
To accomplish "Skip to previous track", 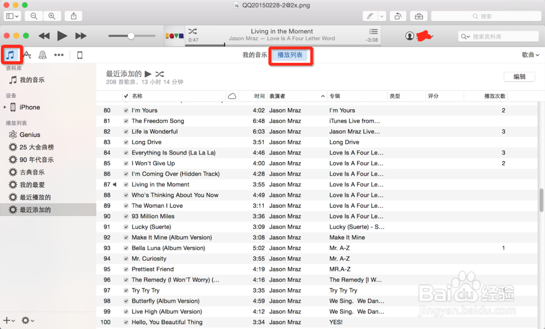I will (44, 36).
